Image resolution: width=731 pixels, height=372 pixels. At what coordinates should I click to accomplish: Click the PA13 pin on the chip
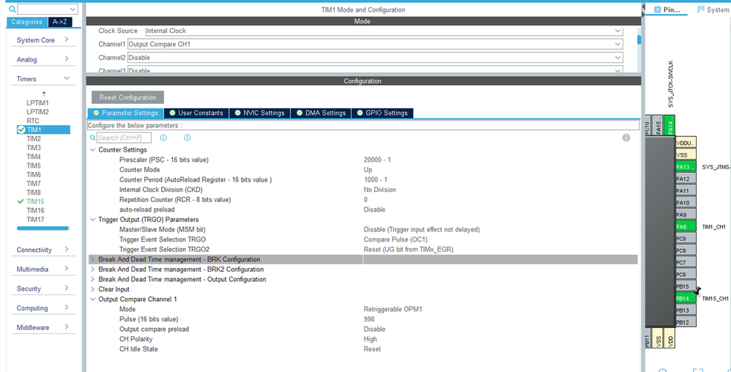686,167
